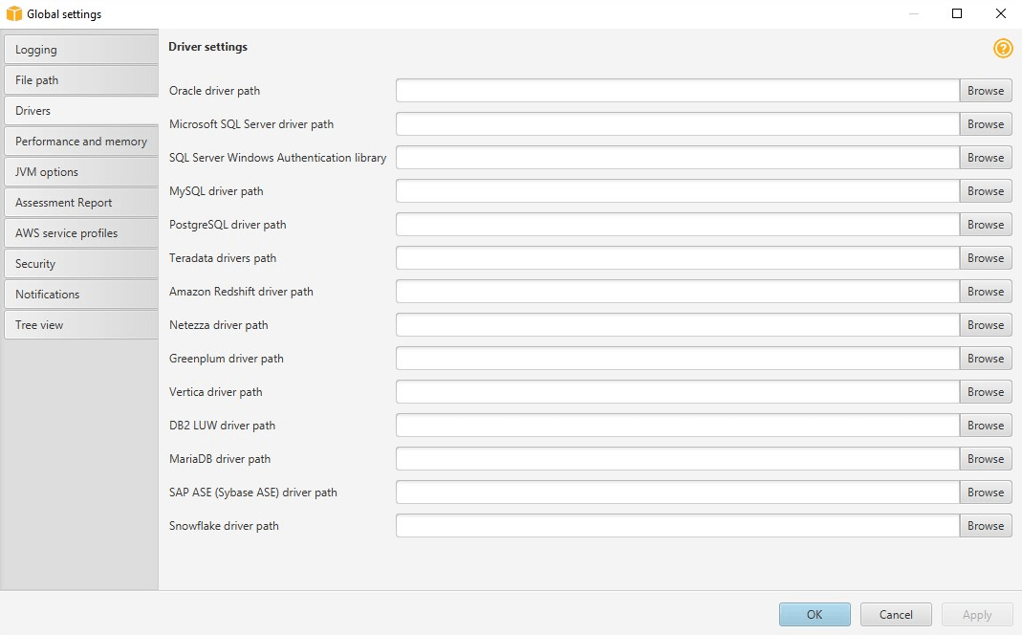Browse for the Oracle driver path

point(986,90)
